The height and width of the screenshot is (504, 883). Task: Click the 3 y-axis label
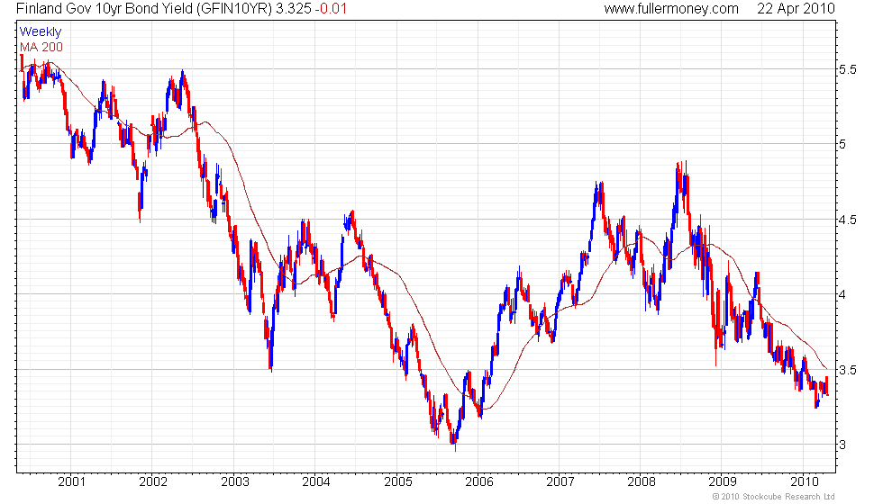842,445
